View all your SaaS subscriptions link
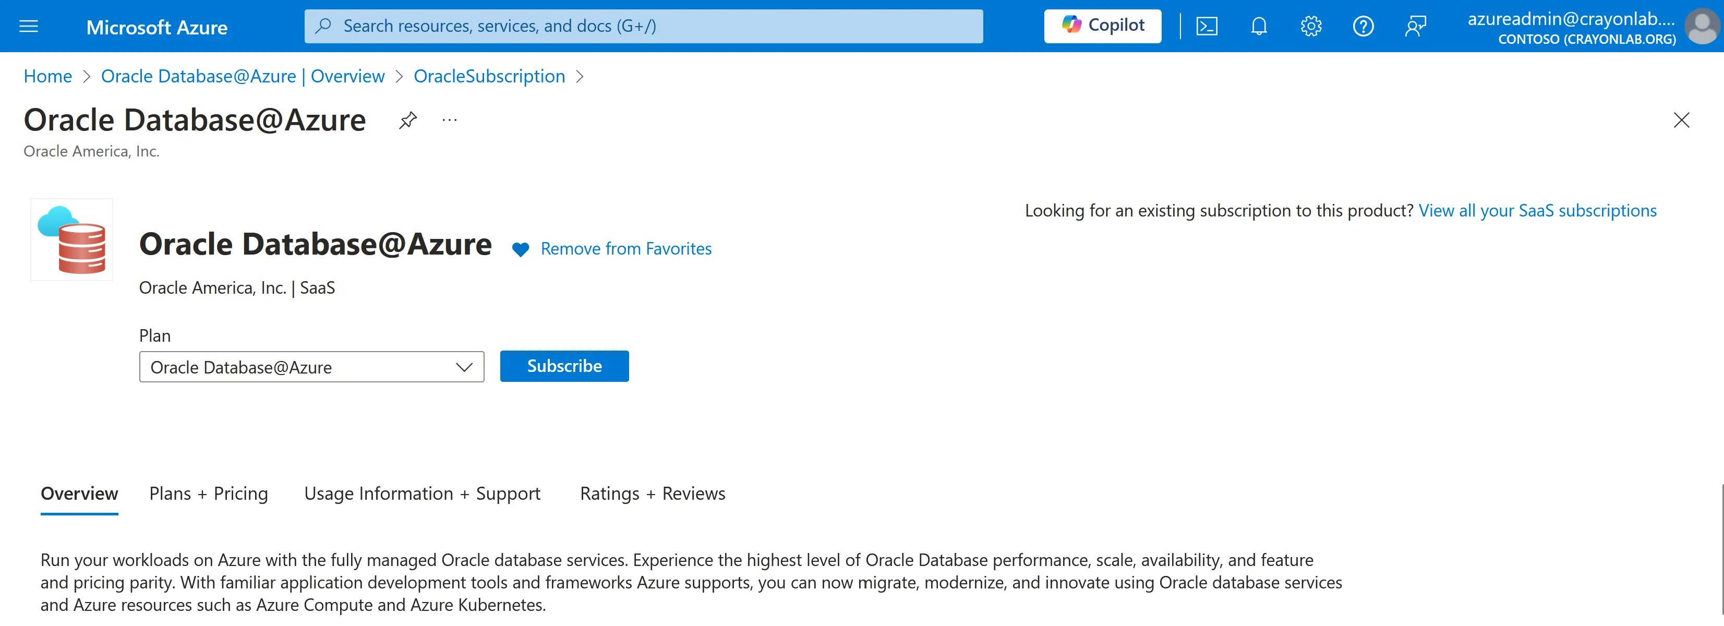This screenshot has height=626, width=1724. 1537,210
